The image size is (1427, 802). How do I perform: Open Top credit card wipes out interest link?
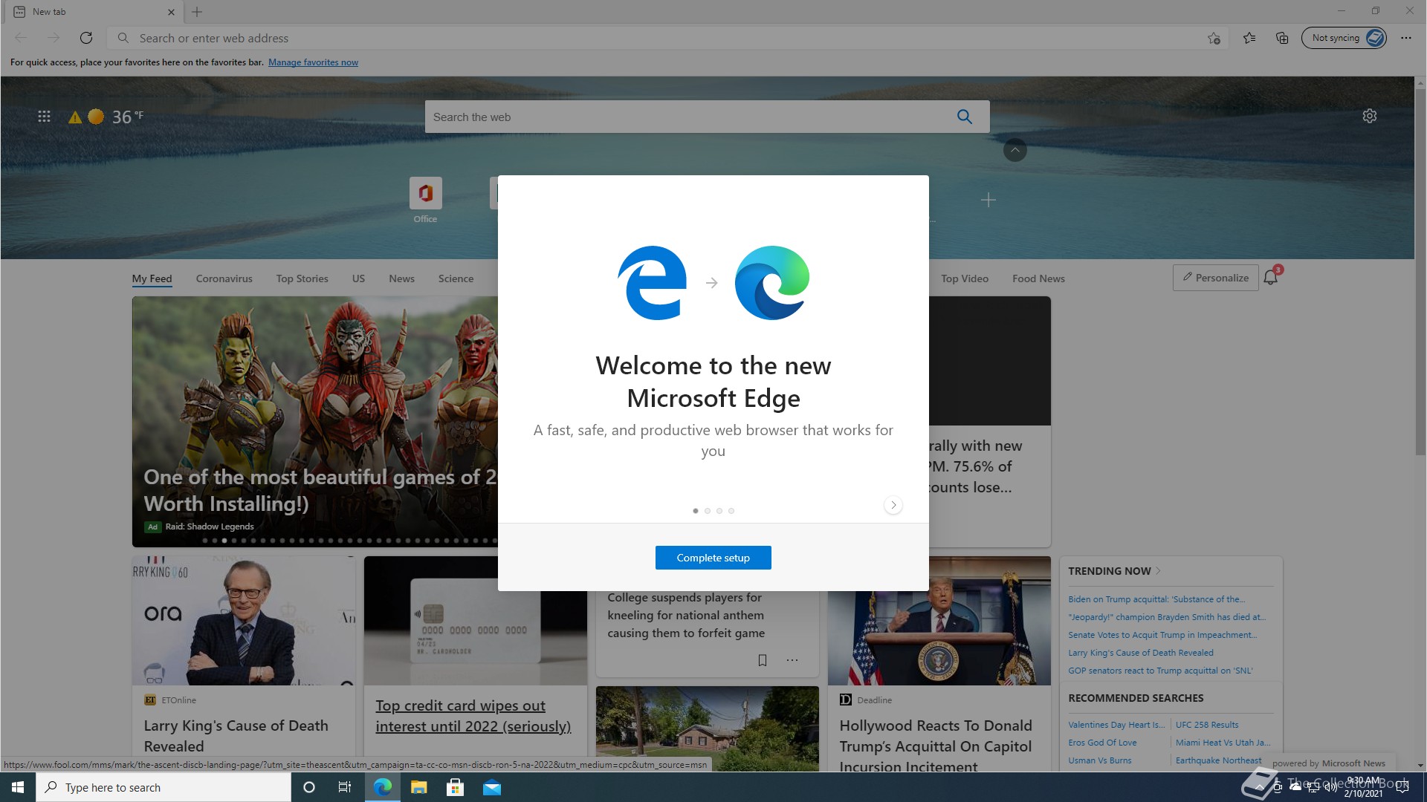pyautogui.click(x=473, y=716)
